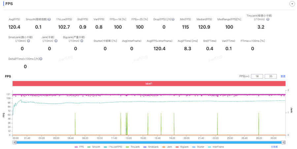Click help icon for Delta(FTime)>100ms

[x=41, y=59]
